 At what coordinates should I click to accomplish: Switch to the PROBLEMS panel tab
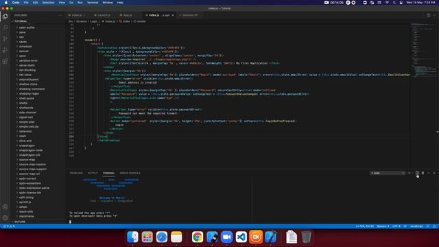(76, 173)
